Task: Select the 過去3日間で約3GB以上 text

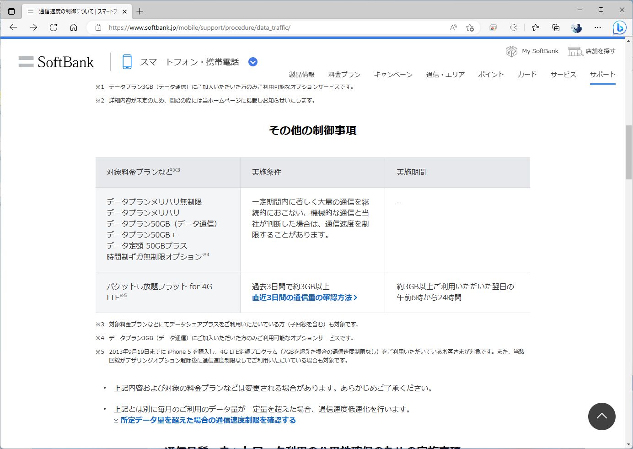Action: [291, 287]
